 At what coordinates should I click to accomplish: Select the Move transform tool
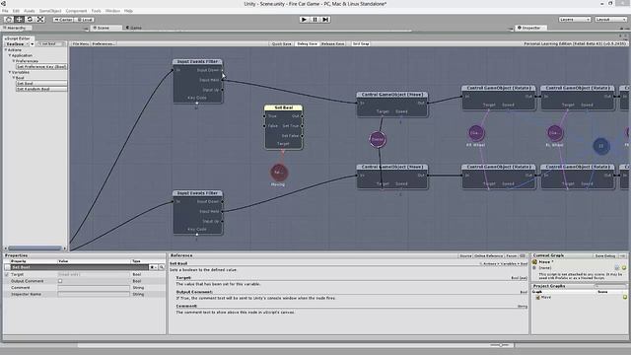[x=19, y=20]
